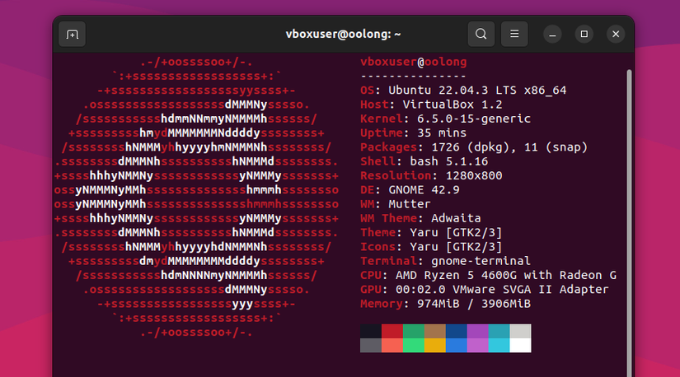Click the DE value 'GNOME 42.9'
The height and width of the screenshot is (377, 680).
tap(424, 190)
